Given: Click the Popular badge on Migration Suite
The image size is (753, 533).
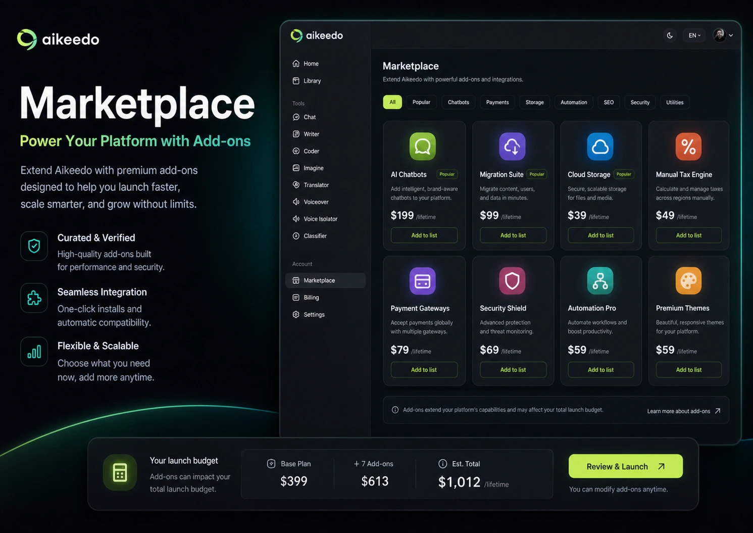Looking at the screenshot, I should pyautogui.click(x=537, y=174).
